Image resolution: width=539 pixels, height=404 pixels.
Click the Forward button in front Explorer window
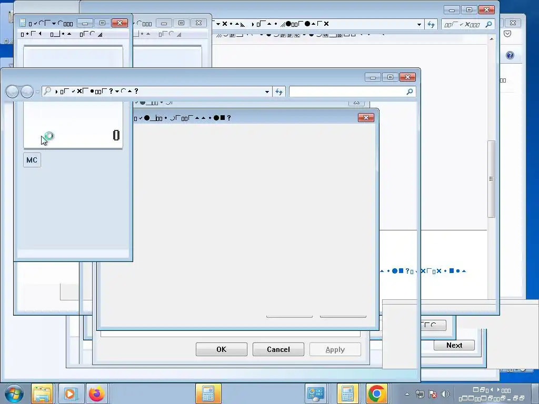27,92
